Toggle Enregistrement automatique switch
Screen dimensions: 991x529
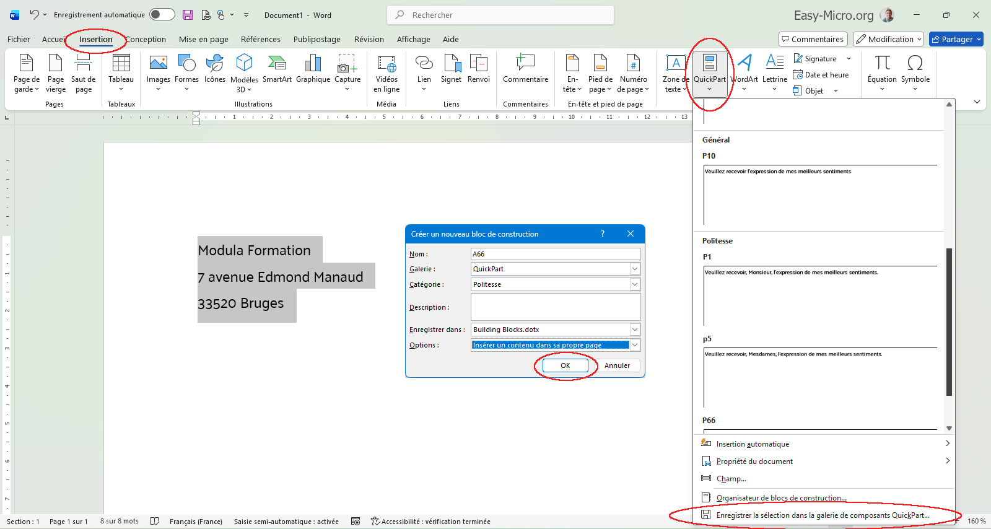click(162, 14)
